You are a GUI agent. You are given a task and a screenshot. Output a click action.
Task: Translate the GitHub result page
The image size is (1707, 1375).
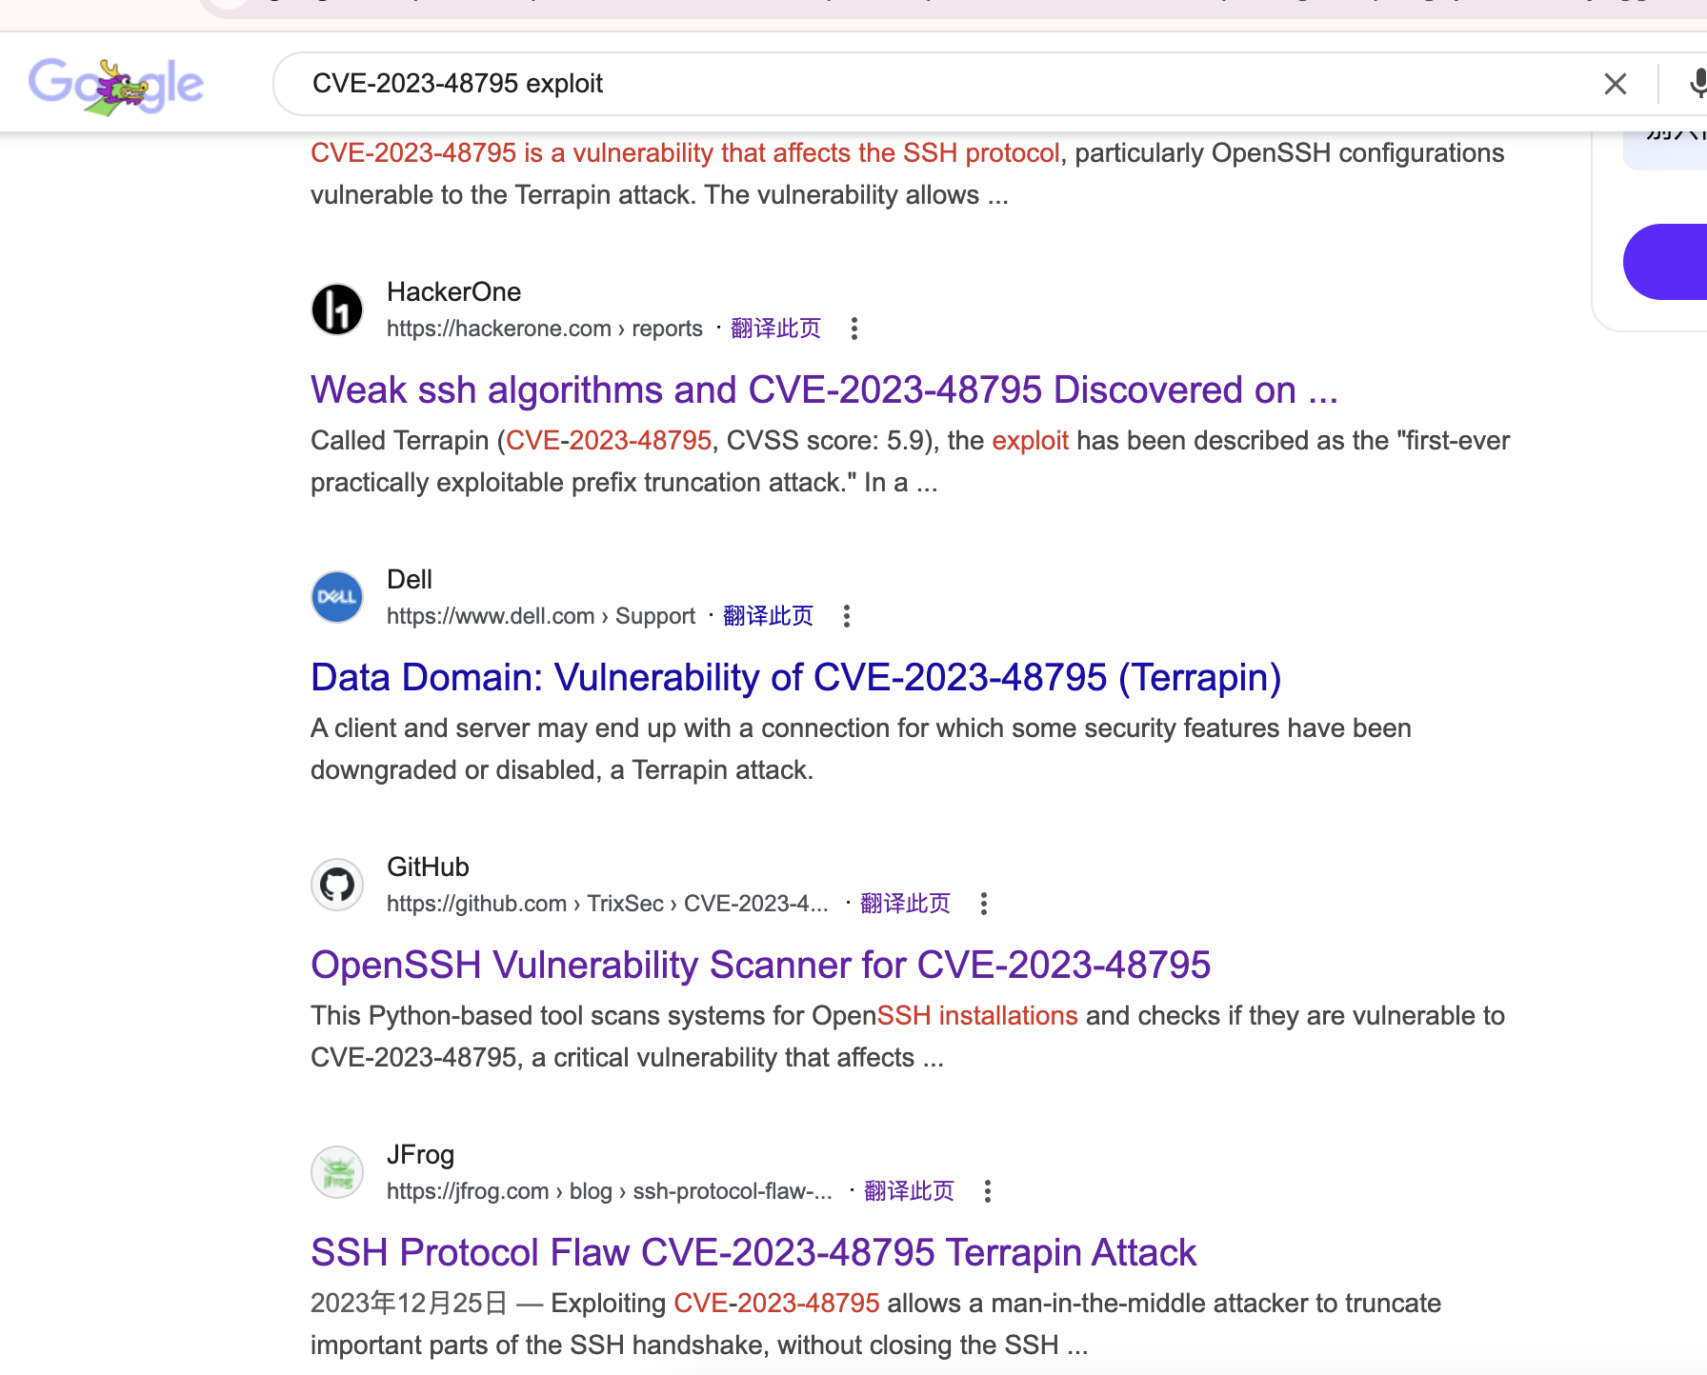[905, 904]
